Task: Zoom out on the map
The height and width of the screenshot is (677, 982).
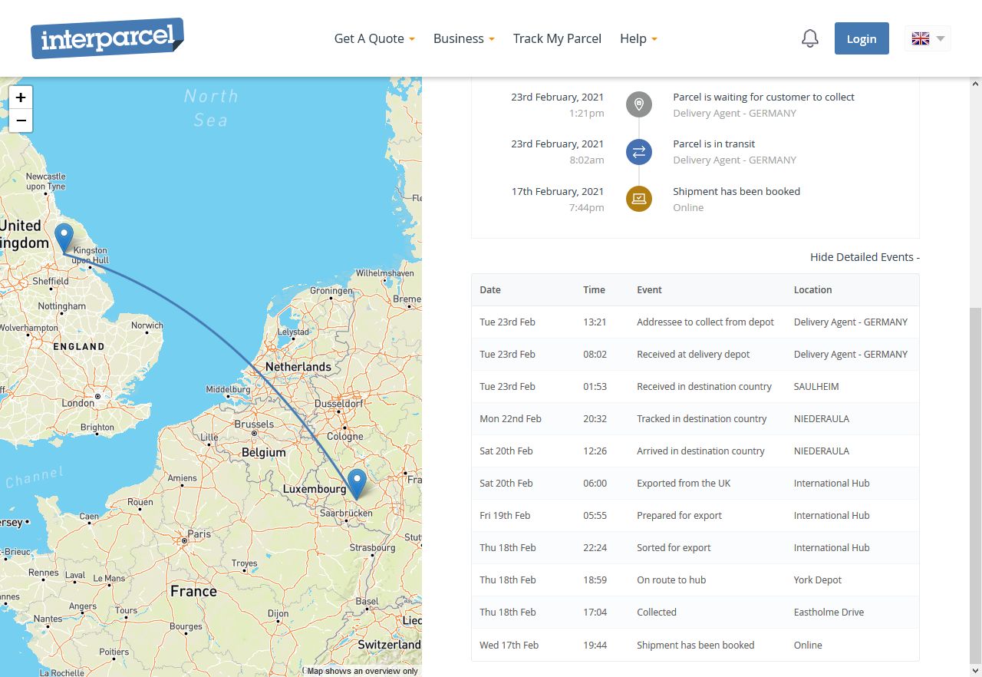Action: [x=21, y=121]
